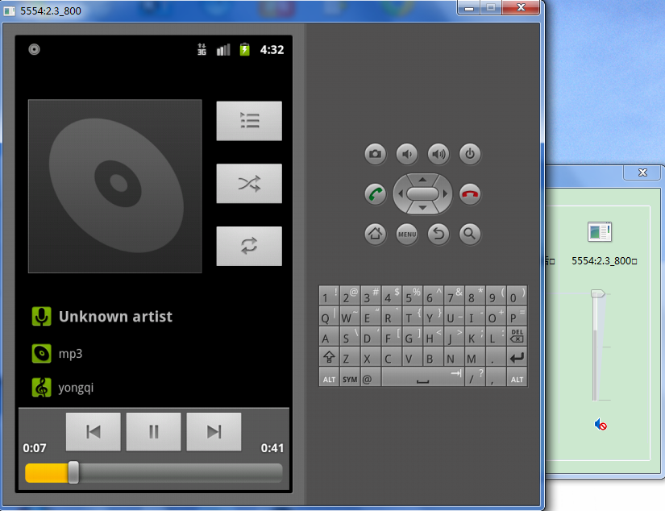Screen dimensions: 665x511
Task: Click the D-pad right arrow
Action: (445, 193)
